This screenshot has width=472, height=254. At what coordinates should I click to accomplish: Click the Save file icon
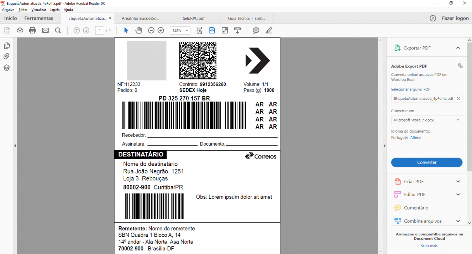(7, 31)
